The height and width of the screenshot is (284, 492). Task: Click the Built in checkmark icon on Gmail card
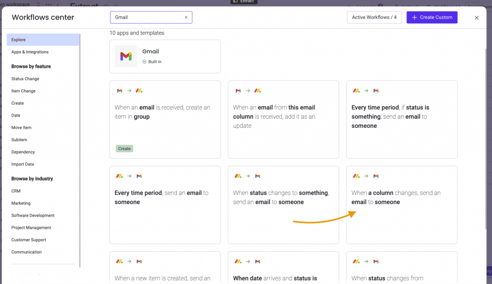click(144, 62)
